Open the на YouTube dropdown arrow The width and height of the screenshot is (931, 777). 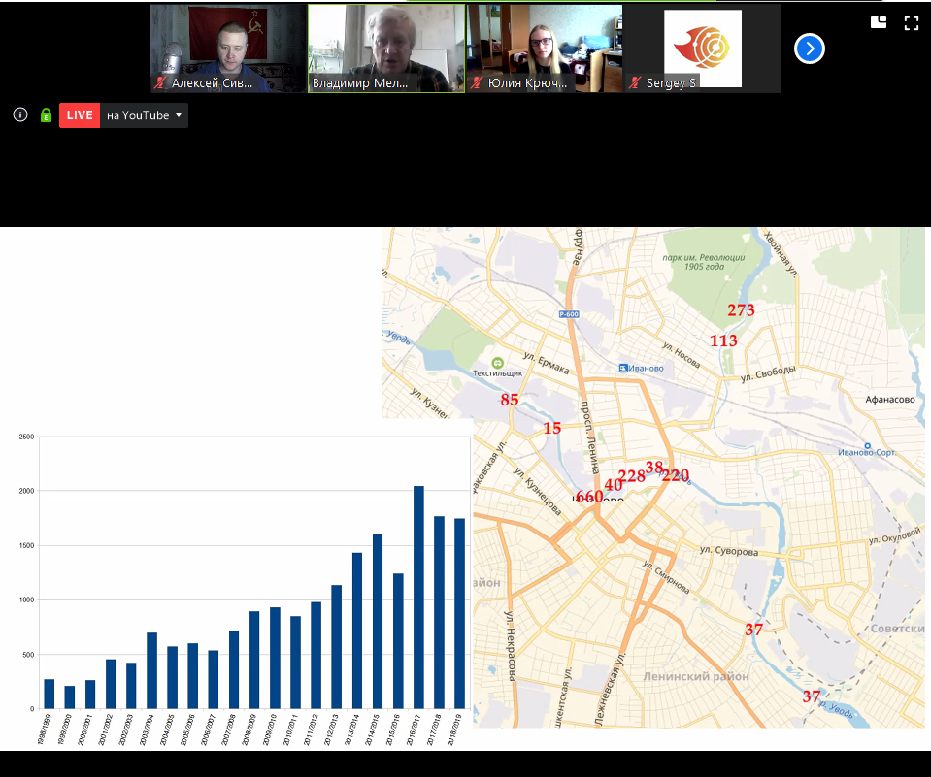click(179, 115)
